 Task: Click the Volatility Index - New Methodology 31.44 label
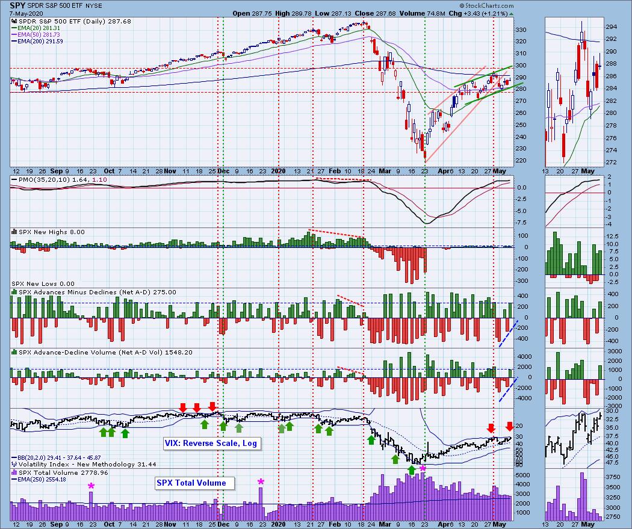[87, 464]
